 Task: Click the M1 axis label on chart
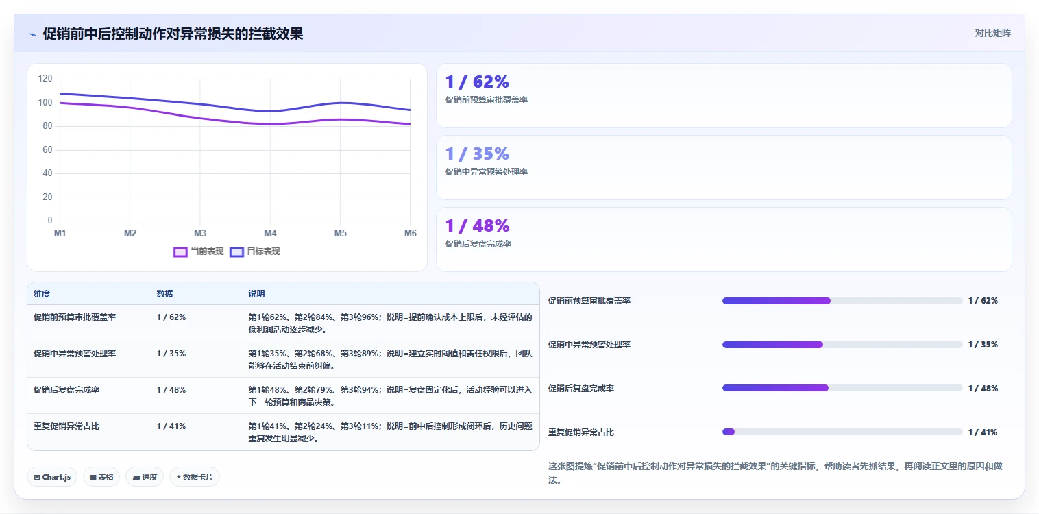point(60,234)
